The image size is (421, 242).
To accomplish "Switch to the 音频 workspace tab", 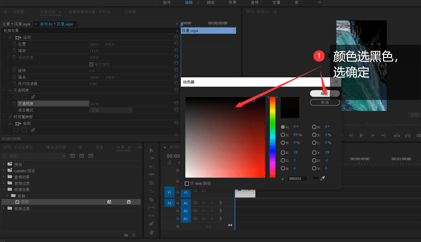I will pos(255,2).
